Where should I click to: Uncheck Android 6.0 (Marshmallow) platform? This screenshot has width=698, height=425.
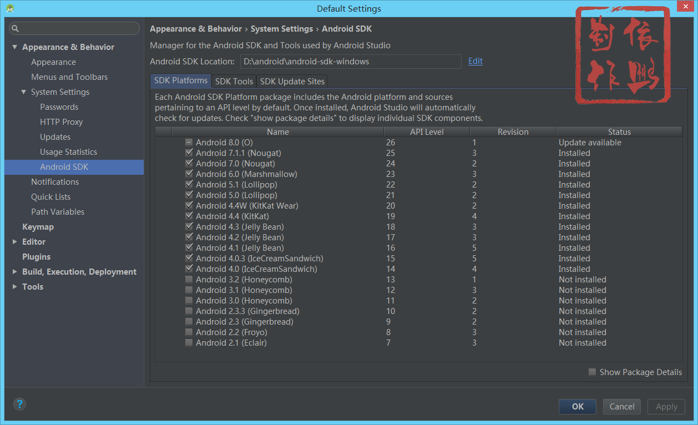(189, 174)
